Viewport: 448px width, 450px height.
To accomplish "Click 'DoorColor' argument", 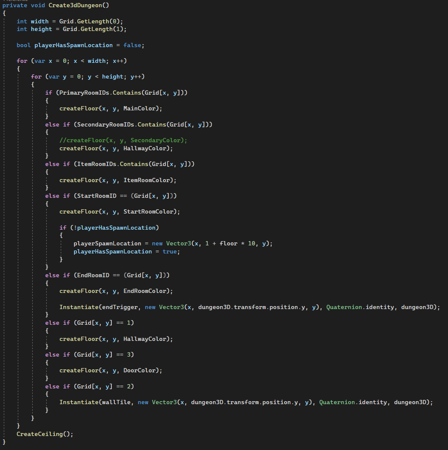I will click(139, 371).
